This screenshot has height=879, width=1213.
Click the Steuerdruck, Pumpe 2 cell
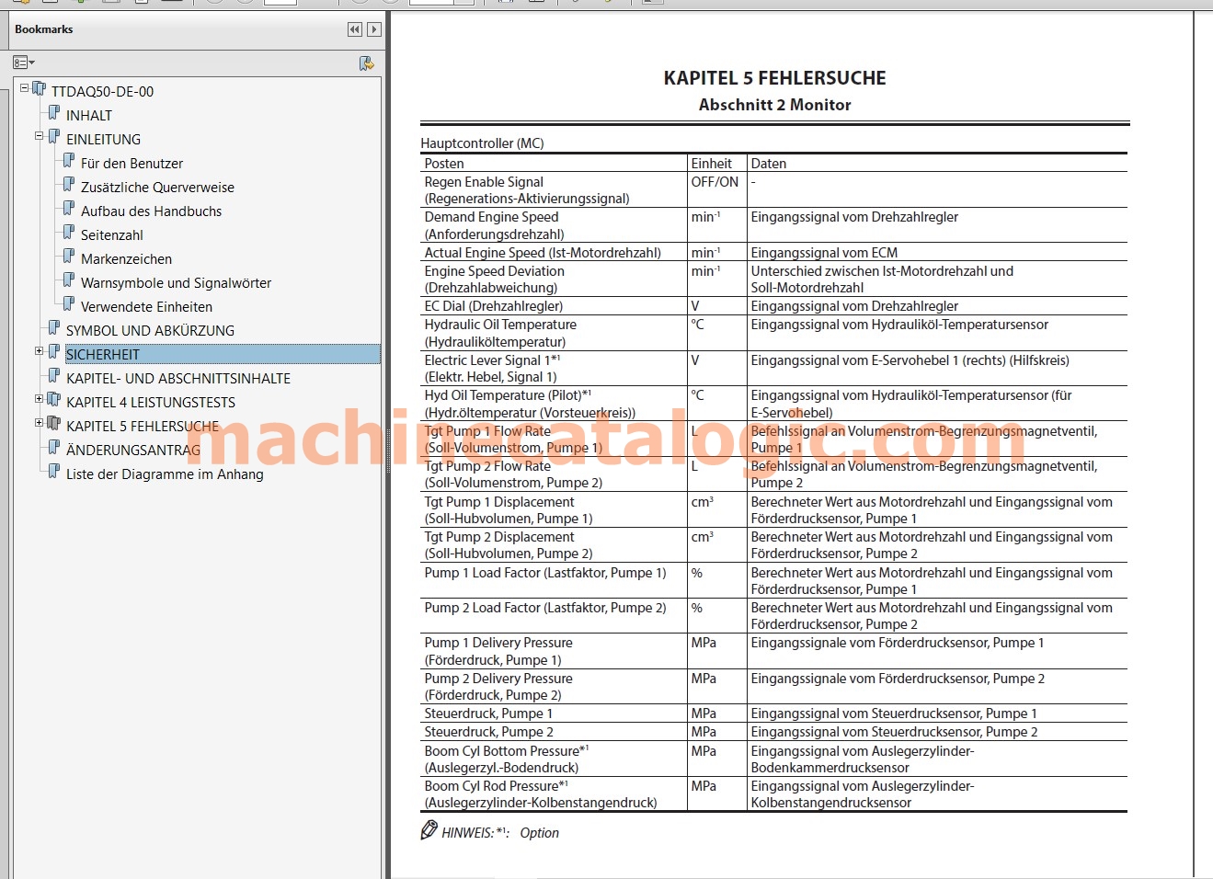coord(554,732)
